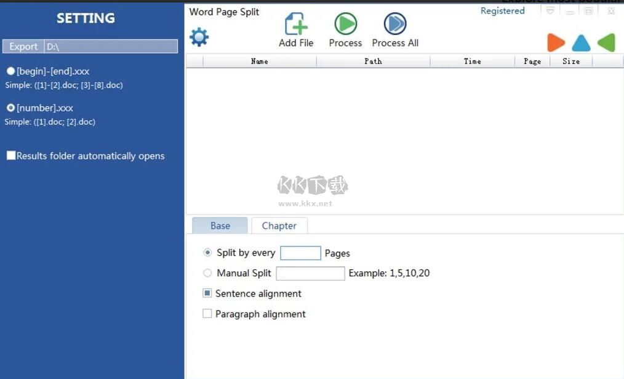The width and height of the screenshot is (624, 379).
Task: Click the Export button
Action: tap(23, 46)
